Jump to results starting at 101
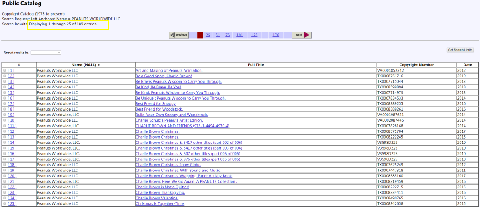The width and height of the screenshot is (480, 207). click(x=240, y=35)
